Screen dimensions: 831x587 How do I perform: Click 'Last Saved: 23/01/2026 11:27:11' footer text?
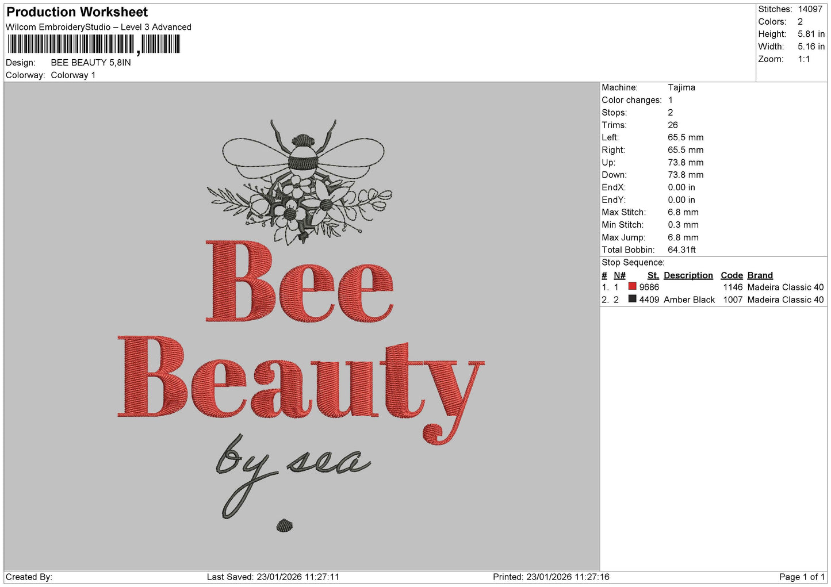[273, 577]
